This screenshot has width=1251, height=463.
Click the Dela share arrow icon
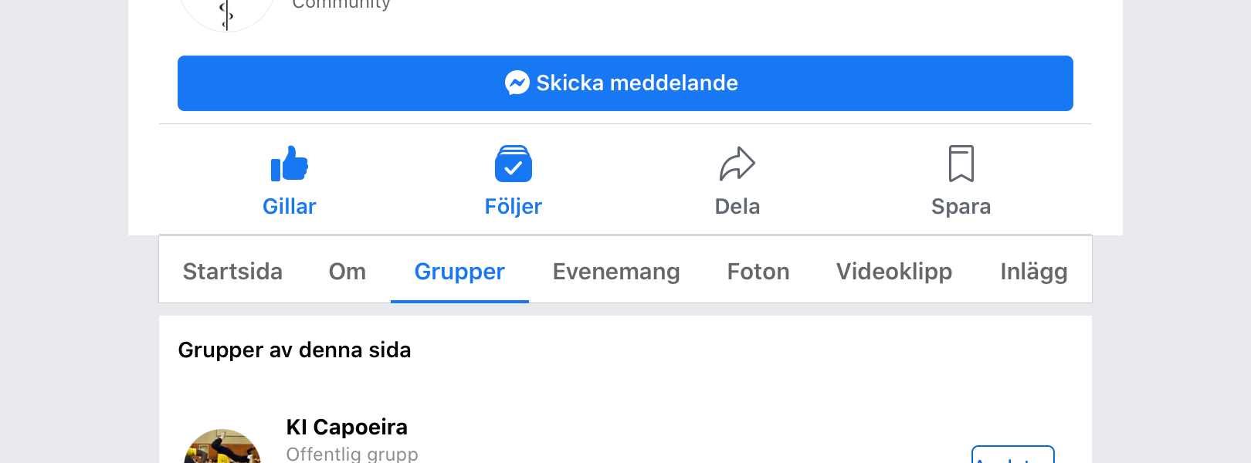737,164
